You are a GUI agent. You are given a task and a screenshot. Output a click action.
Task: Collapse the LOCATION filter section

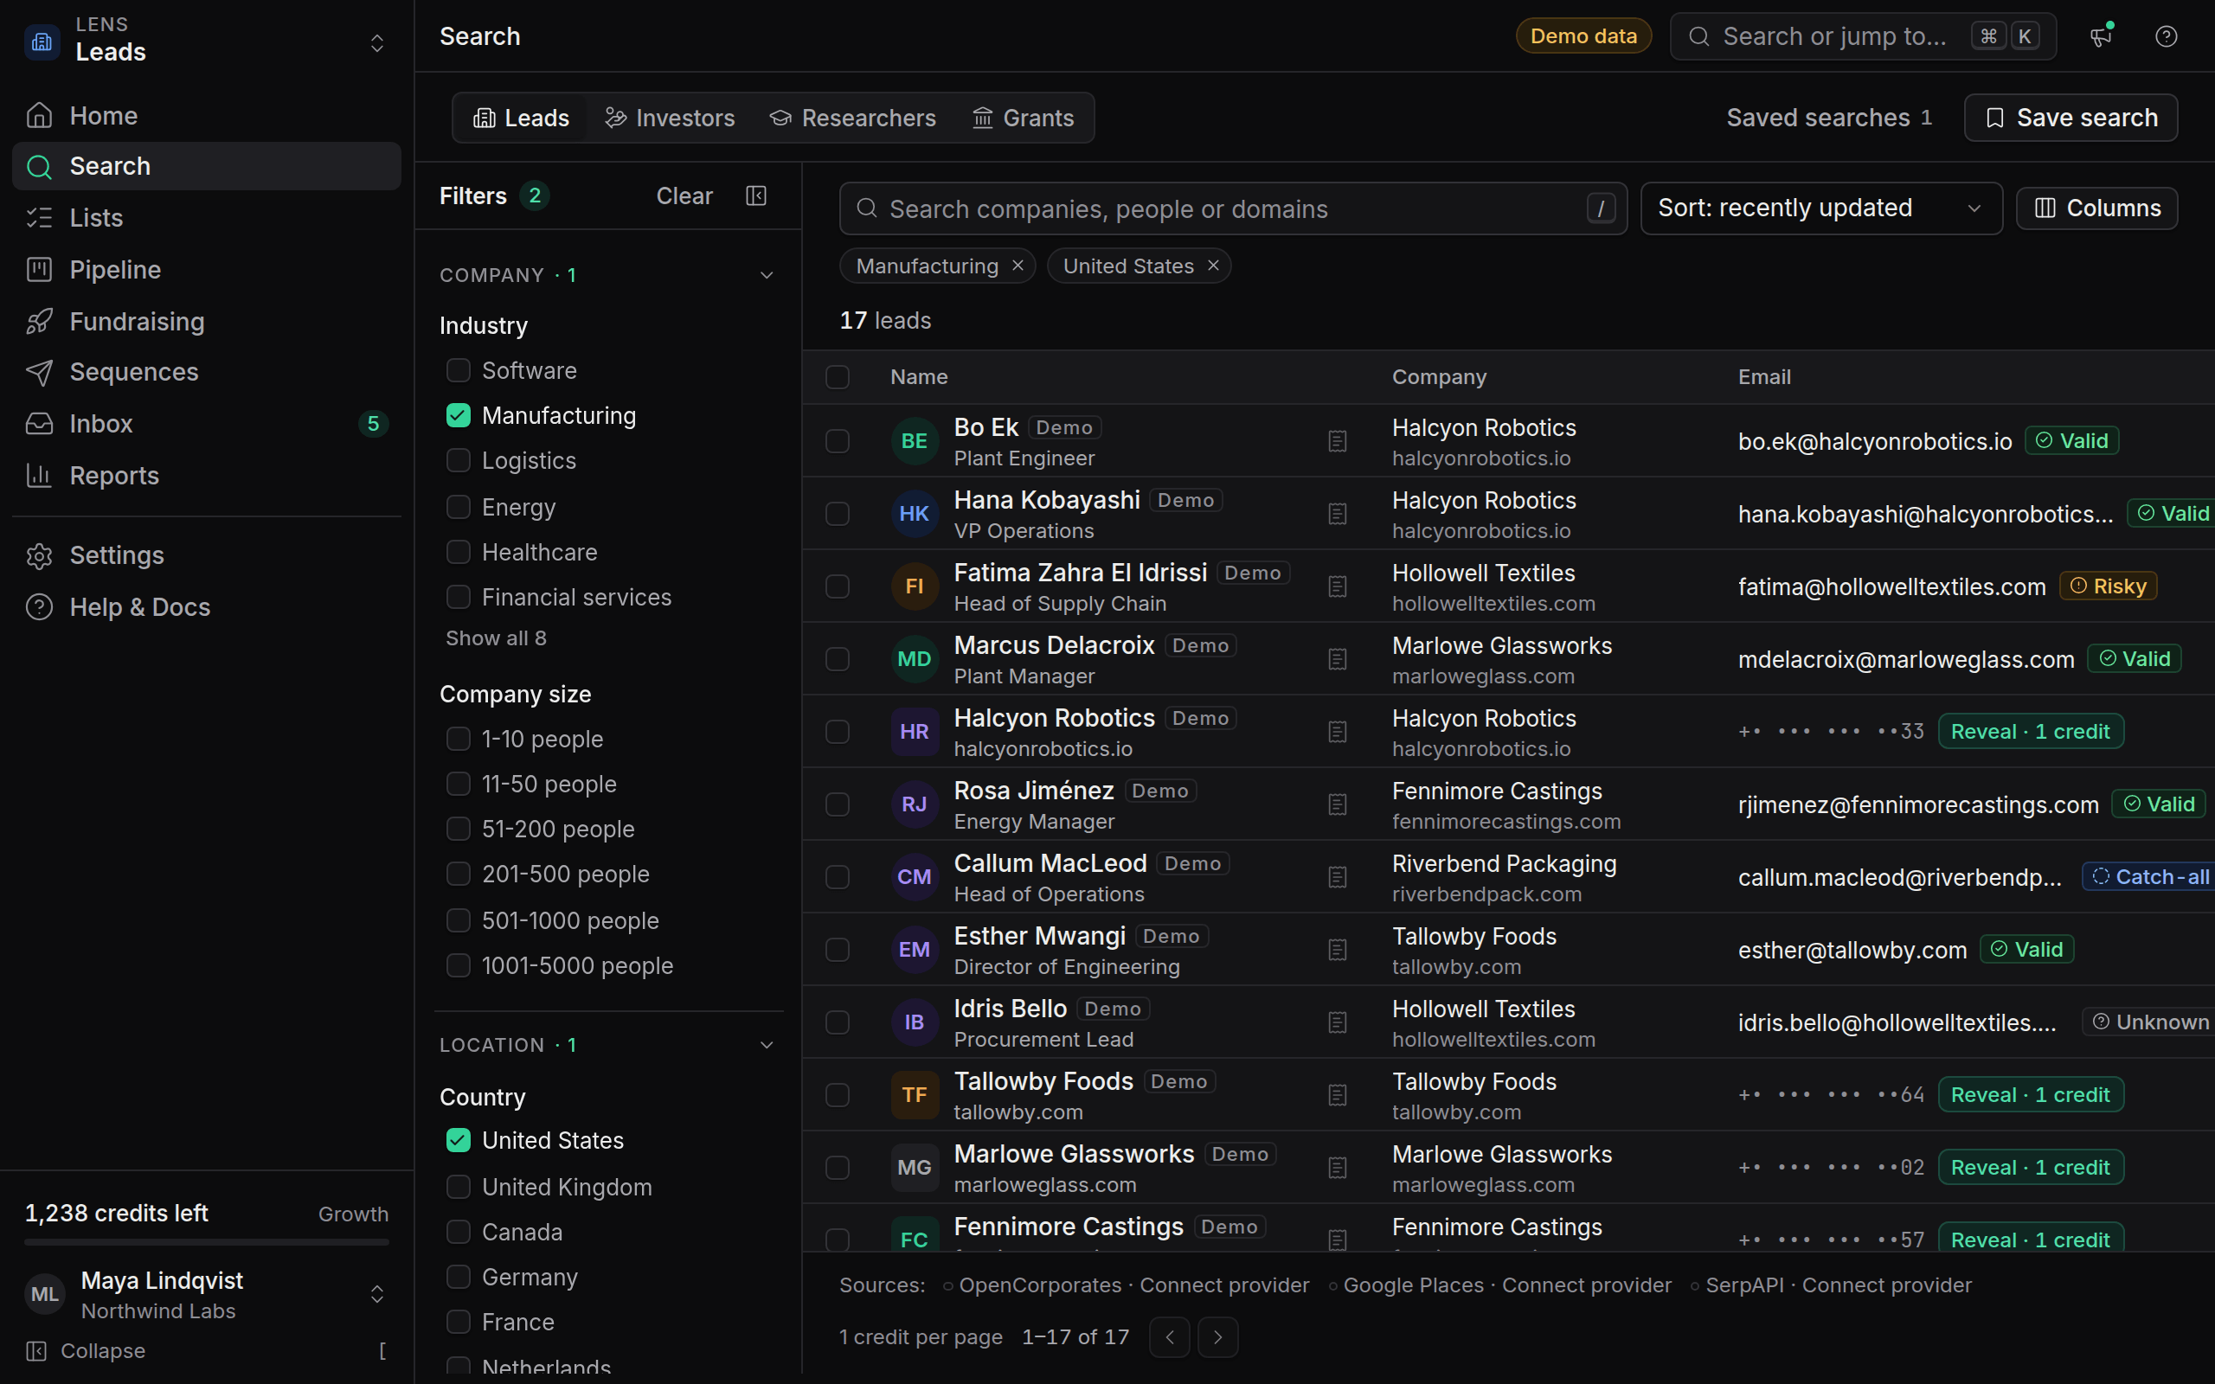point(767,1045)
